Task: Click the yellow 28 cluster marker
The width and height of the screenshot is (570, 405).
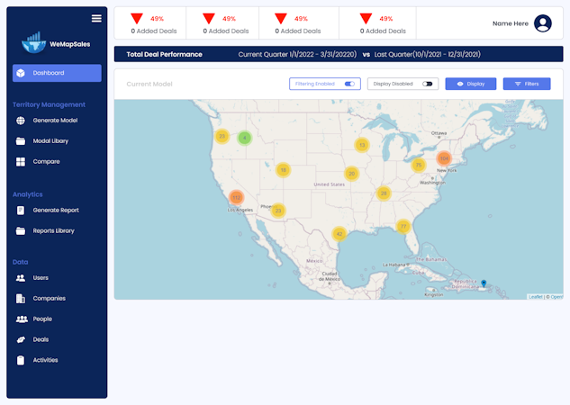Action: pyautogui.click(x=384, y=193)
